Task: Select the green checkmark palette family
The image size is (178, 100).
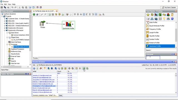Action: tap(160, 15)
